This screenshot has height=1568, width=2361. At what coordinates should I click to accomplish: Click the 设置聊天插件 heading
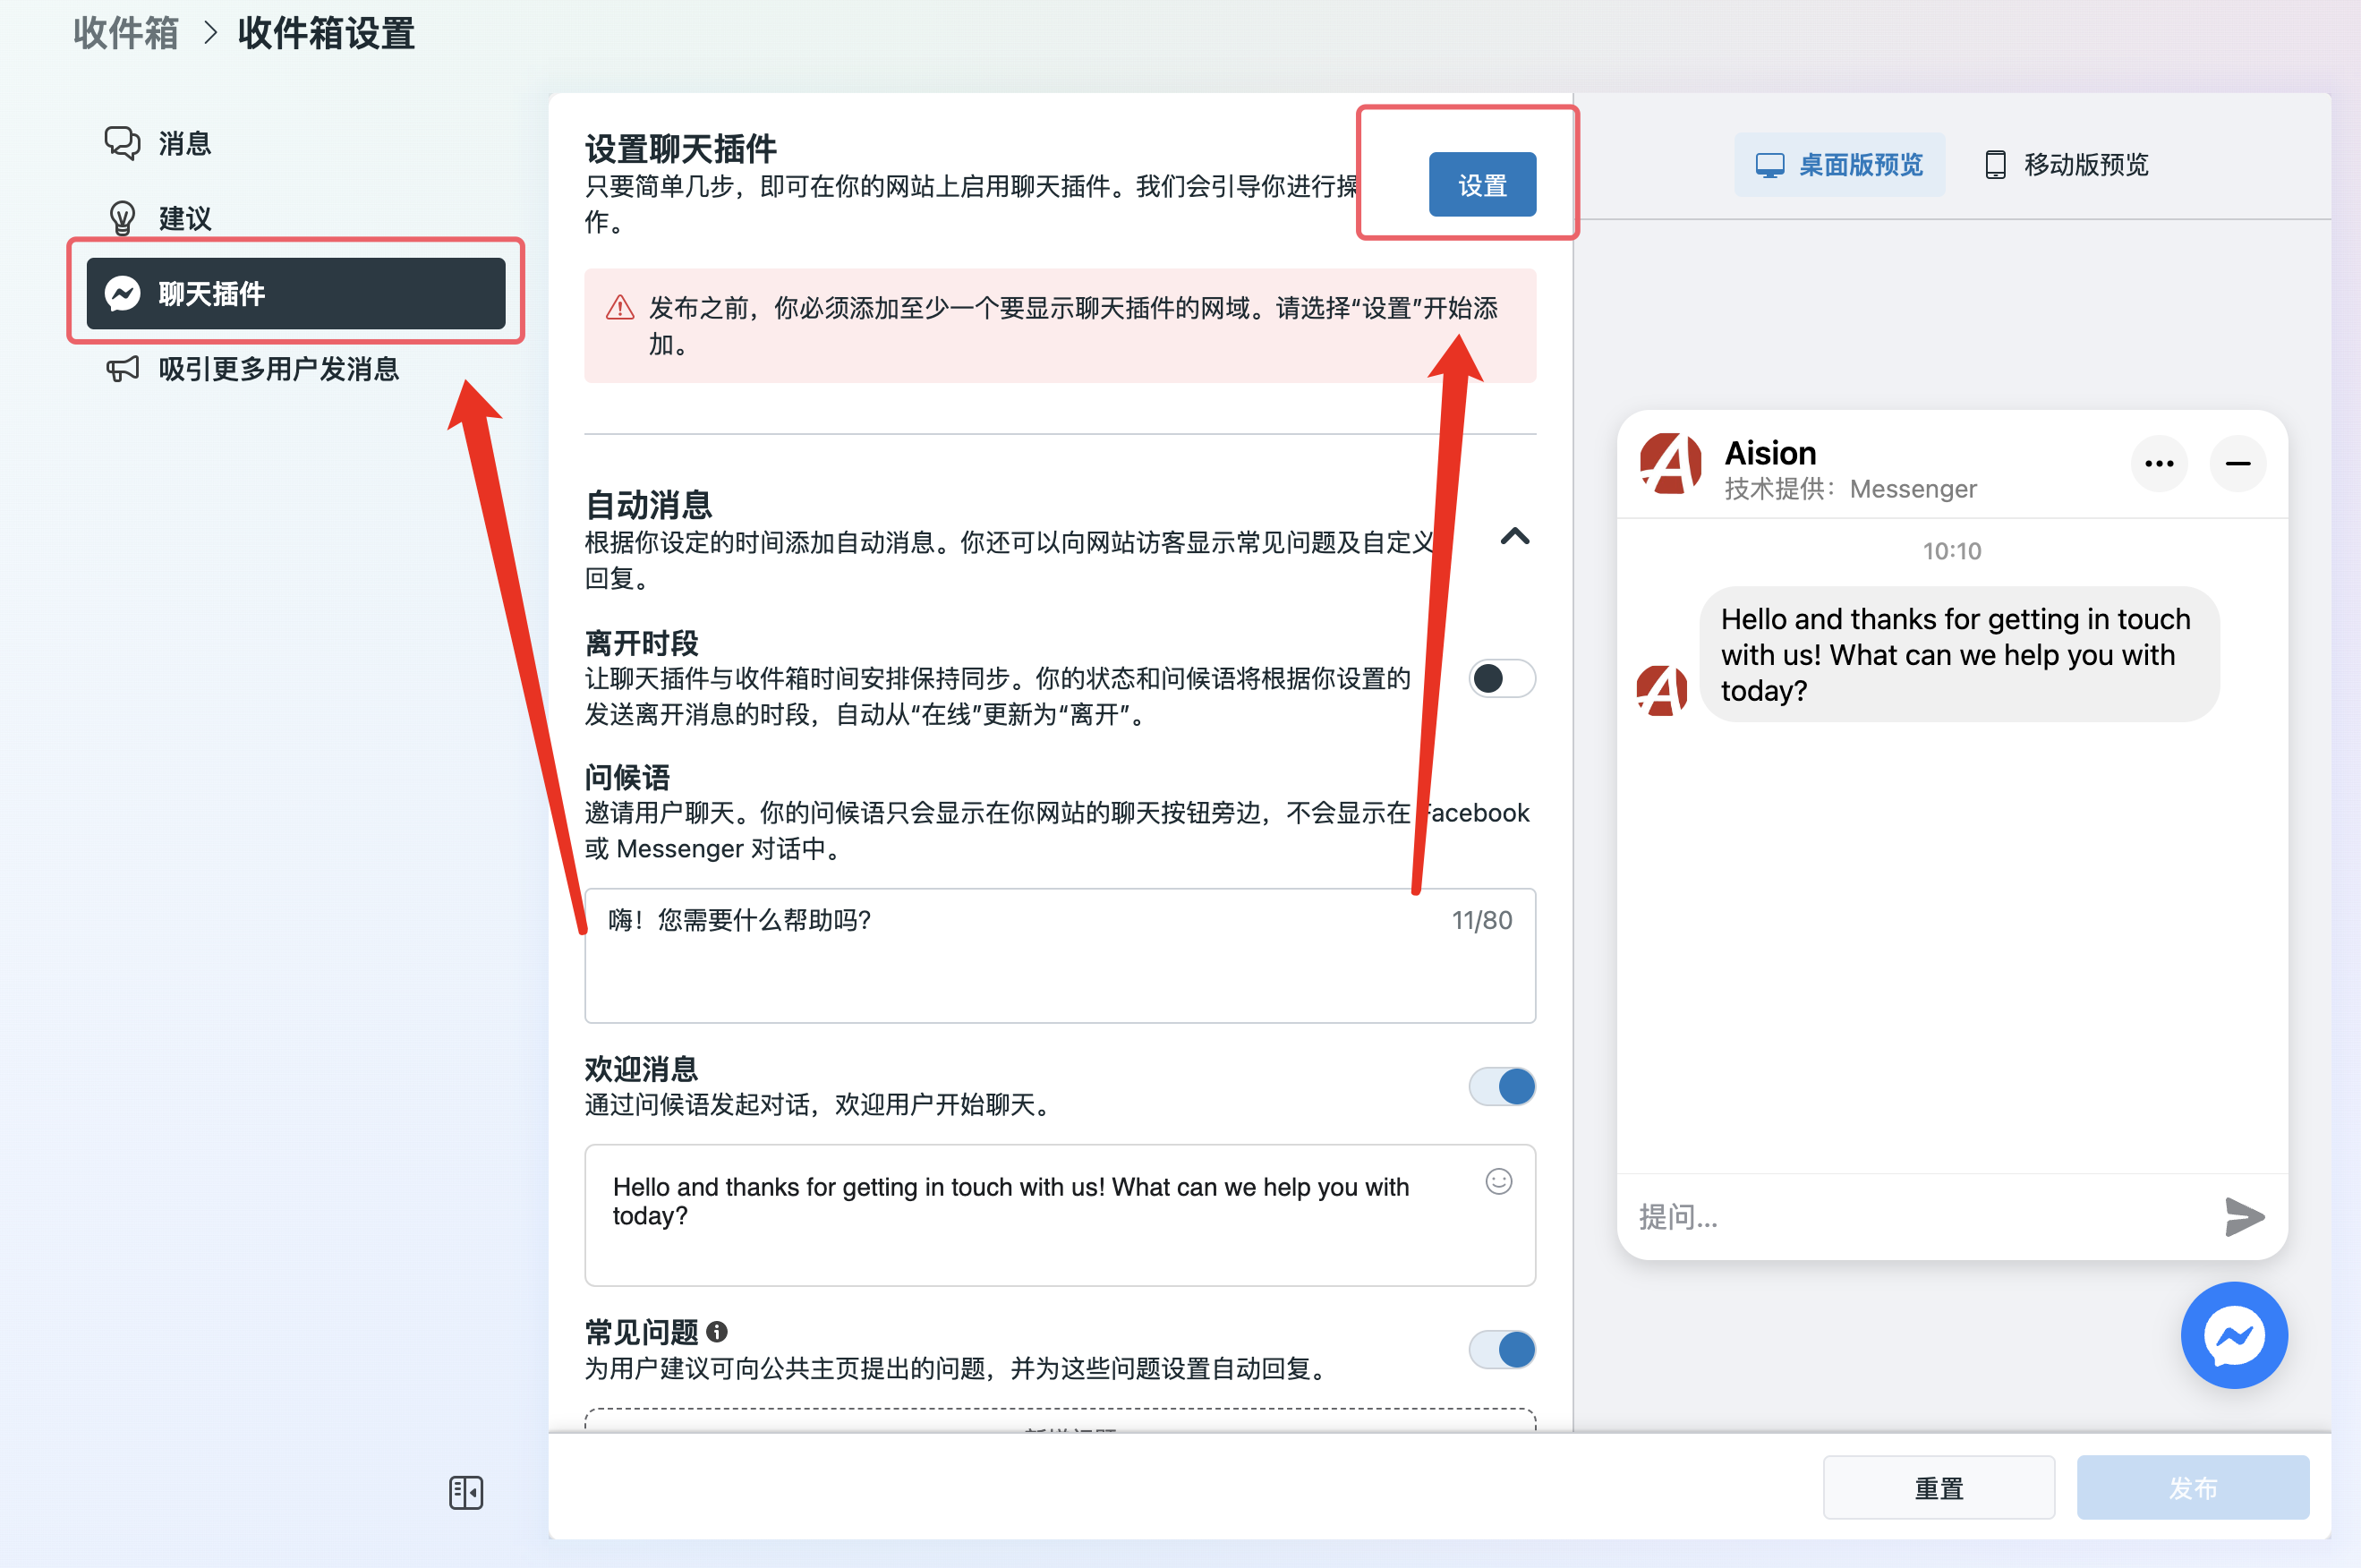point(681,149)
